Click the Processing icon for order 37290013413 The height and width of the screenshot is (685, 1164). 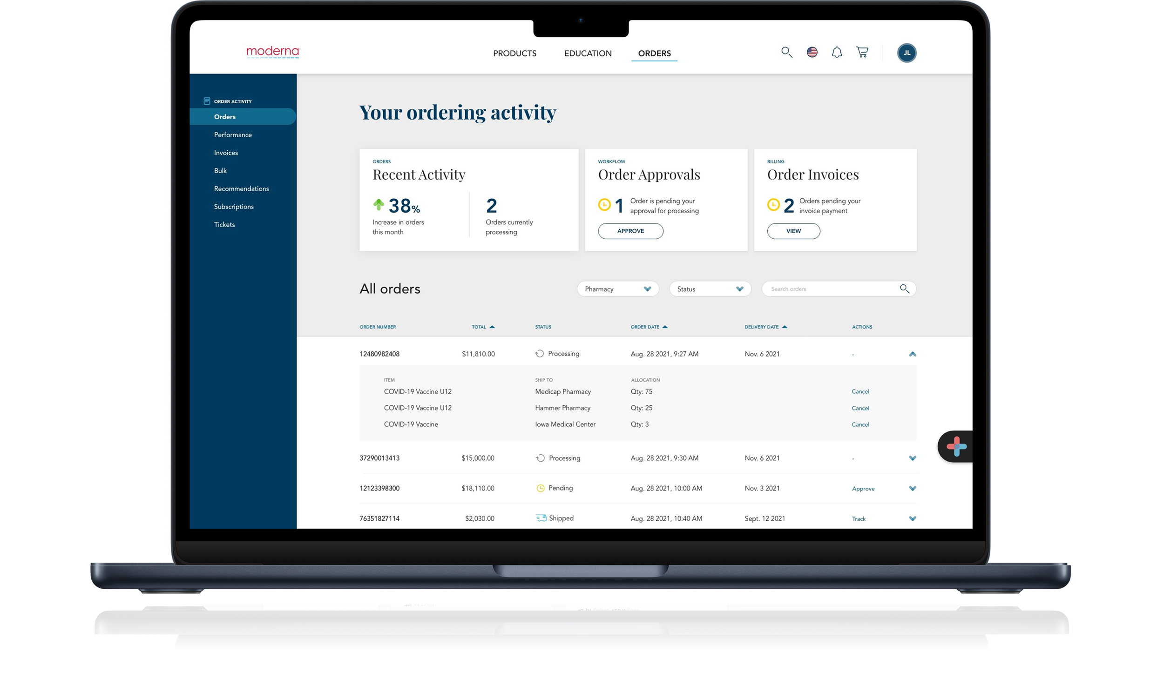click(x=540, y=458)
